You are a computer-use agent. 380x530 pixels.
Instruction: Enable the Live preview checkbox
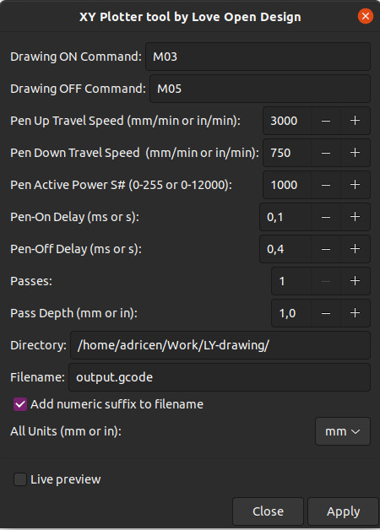pos(20,479)
